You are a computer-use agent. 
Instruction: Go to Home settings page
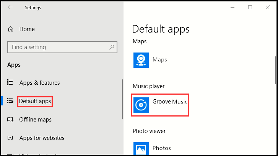tap(27, 29)
